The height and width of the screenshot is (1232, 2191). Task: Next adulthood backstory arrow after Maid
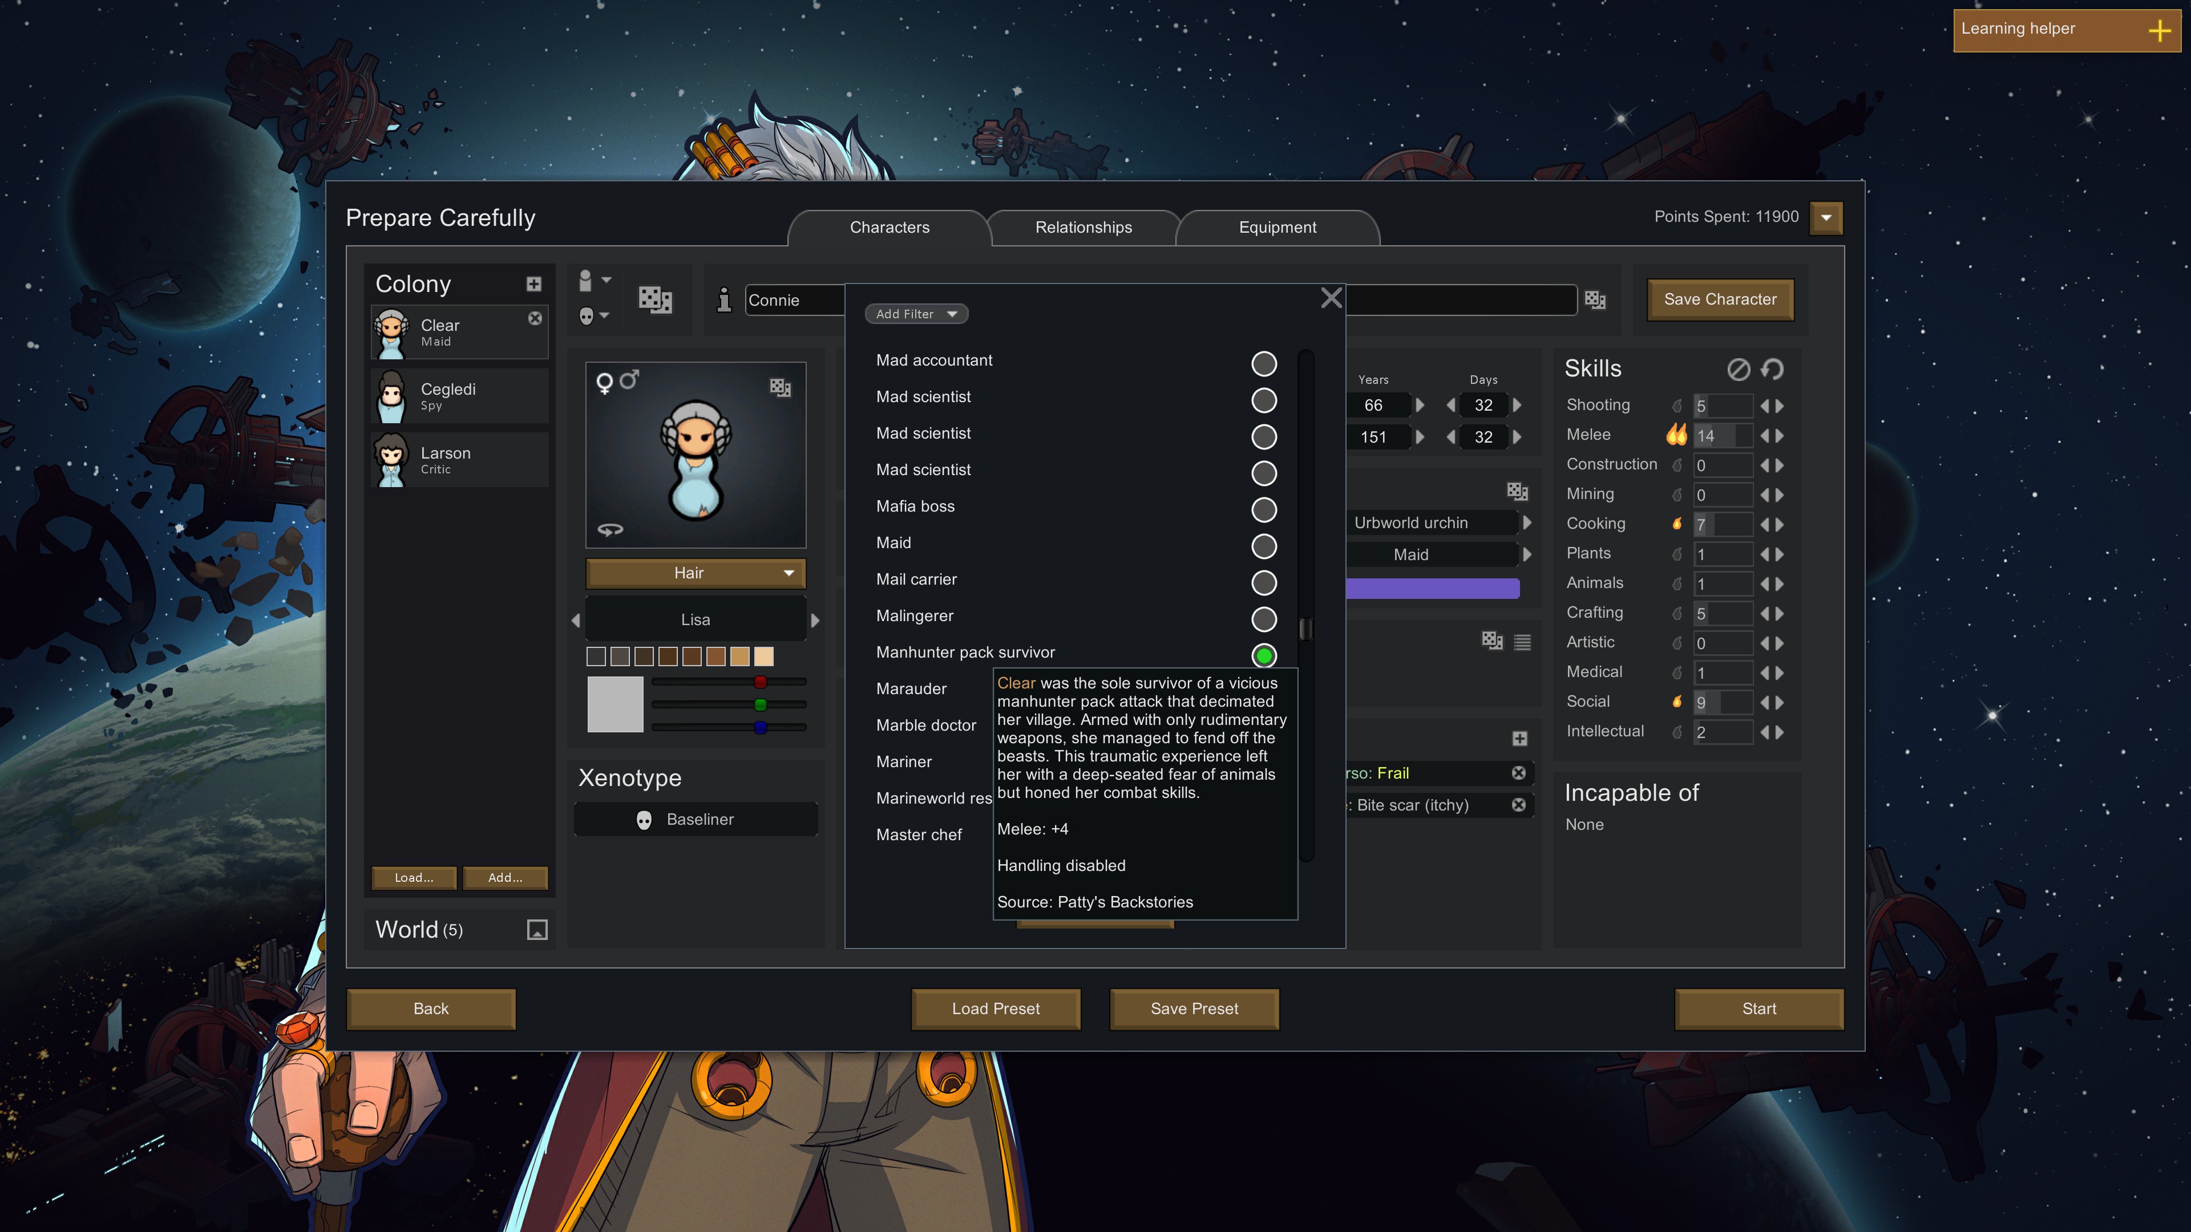(x=1527, y=554)
